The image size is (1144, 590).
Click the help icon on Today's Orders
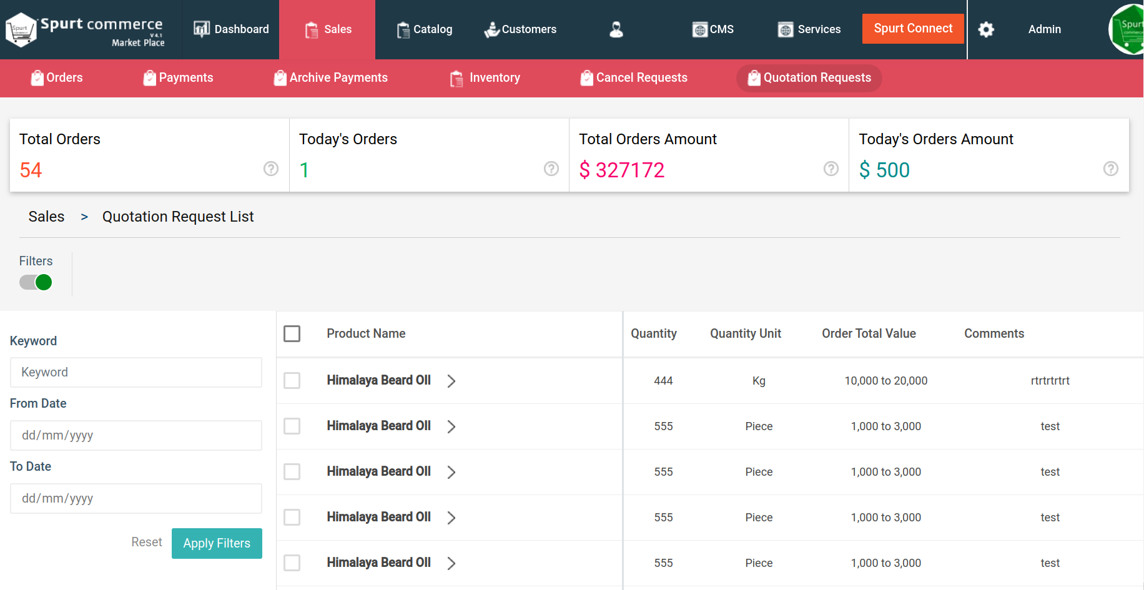551,169
